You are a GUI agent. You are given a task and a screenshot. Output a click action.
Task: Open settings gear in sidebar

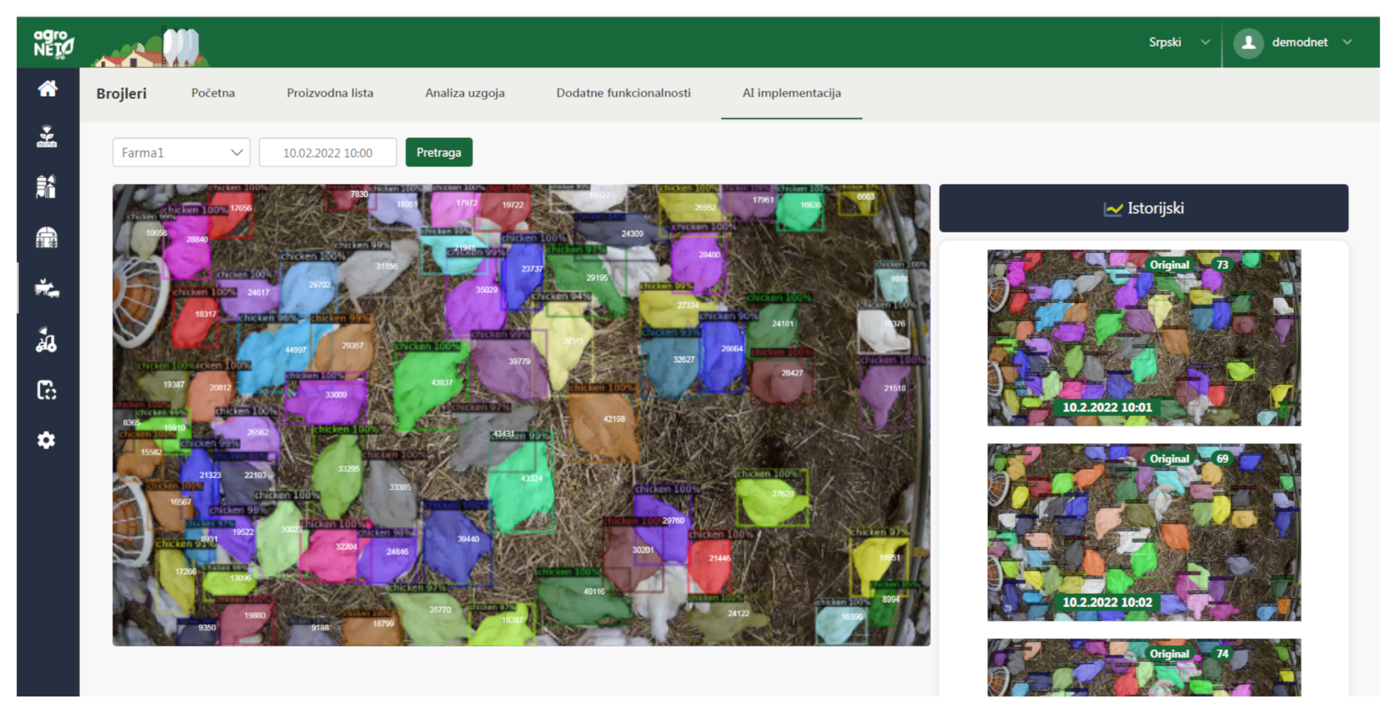(x=47, y=440)
